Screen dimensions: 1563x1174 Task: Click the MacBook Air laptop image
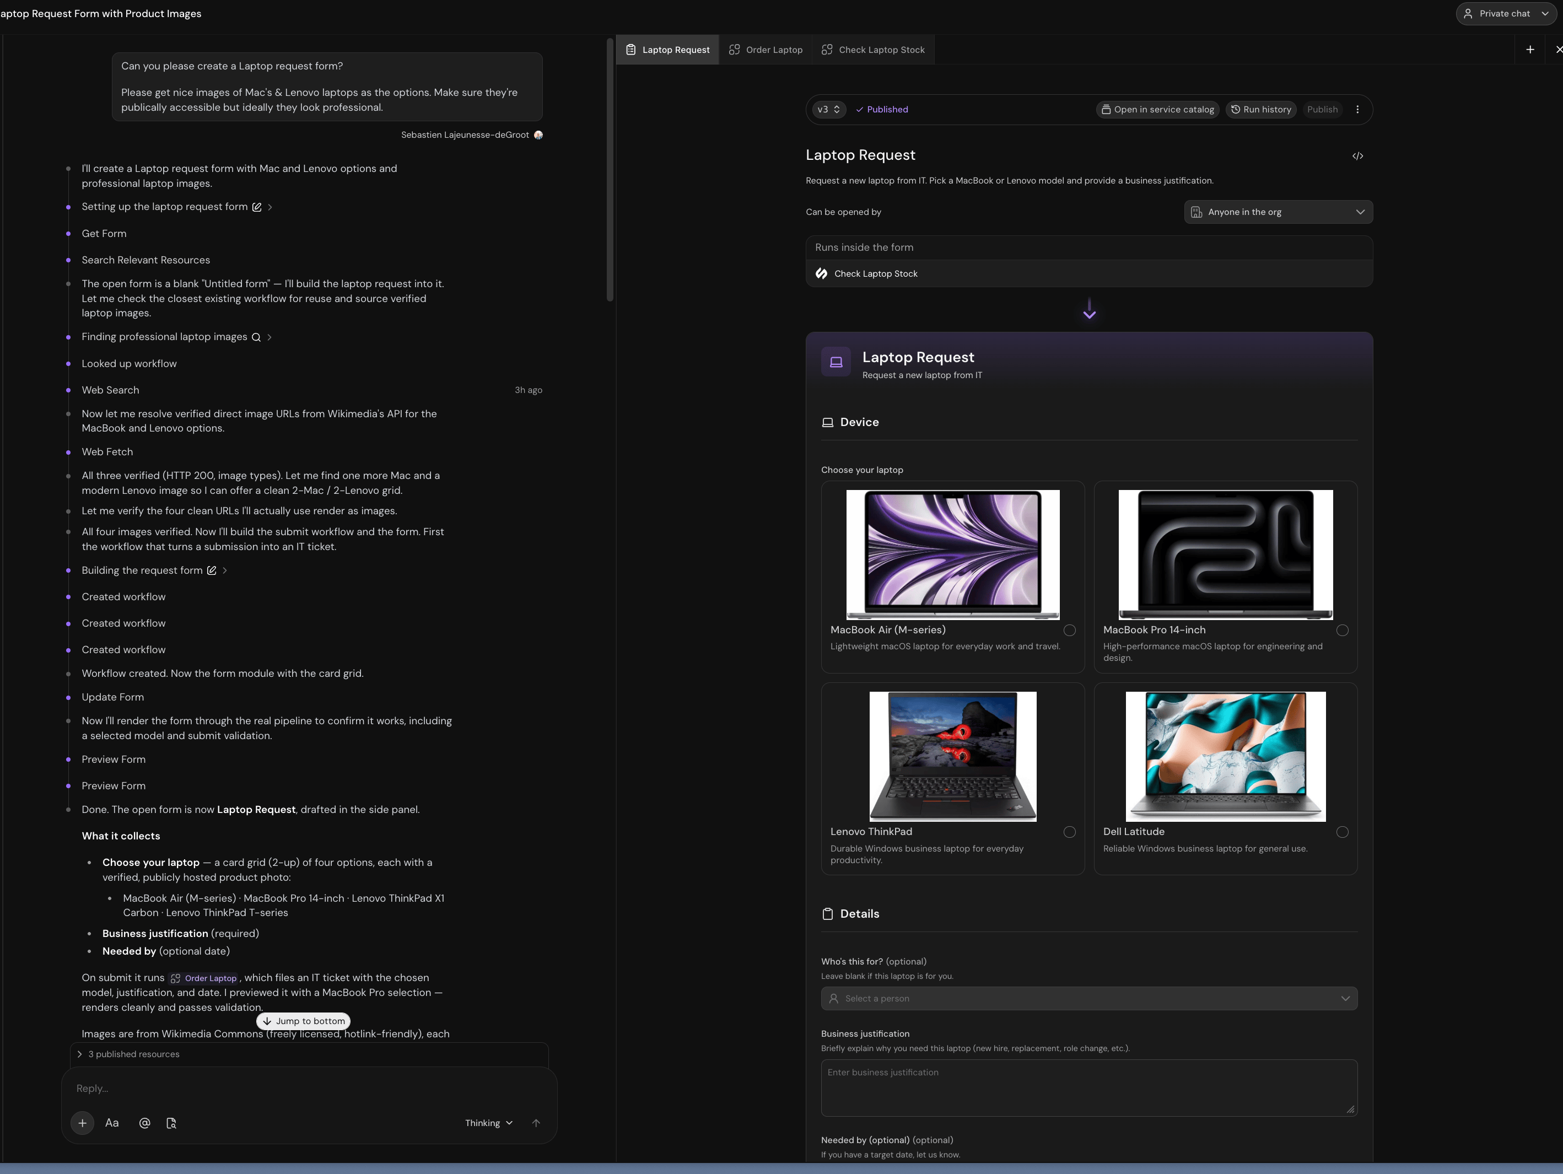point(952,555)
